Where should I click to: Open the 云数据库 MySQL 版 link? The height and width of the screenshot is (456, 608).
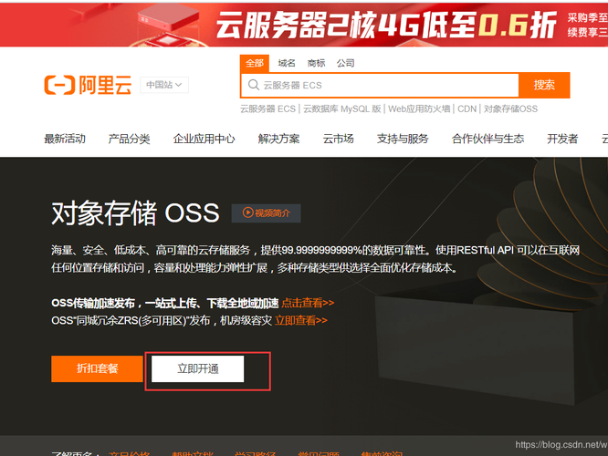(x=342, y=109)
